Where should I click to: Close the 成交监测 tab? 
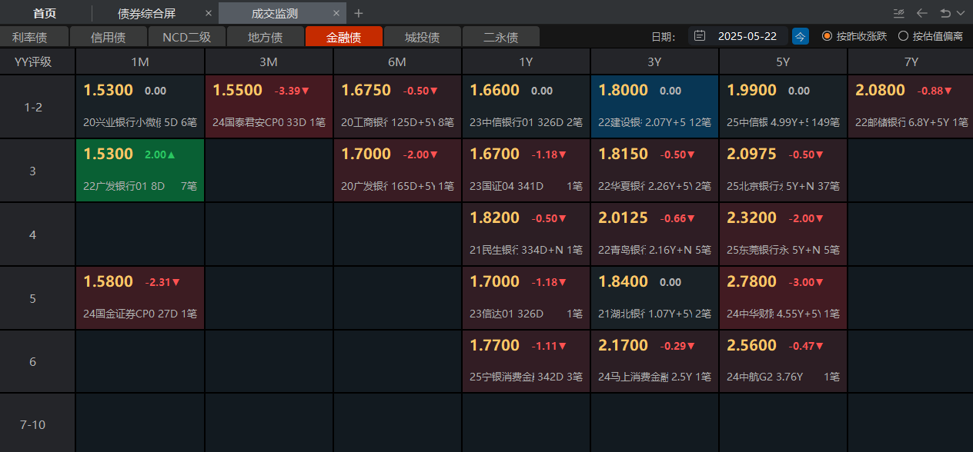pyautogui.click(x=336, y=13)
